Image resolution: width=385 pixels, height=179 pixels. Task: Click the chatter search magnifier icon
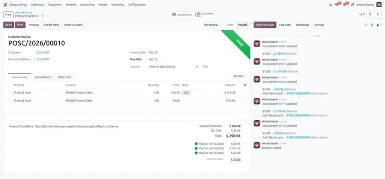365,25
